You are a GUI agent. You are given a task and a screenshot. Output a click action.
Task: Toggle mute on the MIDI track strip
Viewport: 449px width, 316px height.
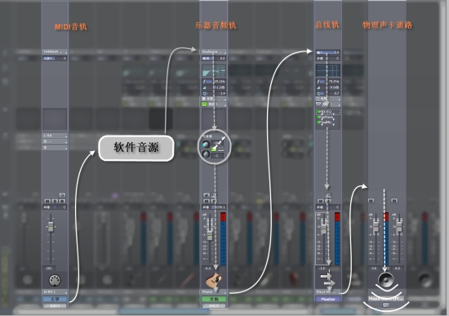[47, 201]
